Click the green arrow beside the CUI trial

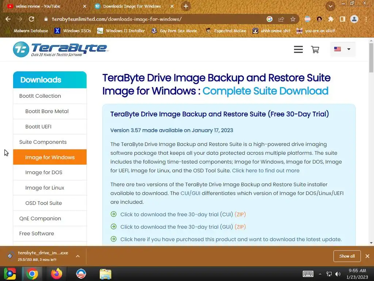114,214
